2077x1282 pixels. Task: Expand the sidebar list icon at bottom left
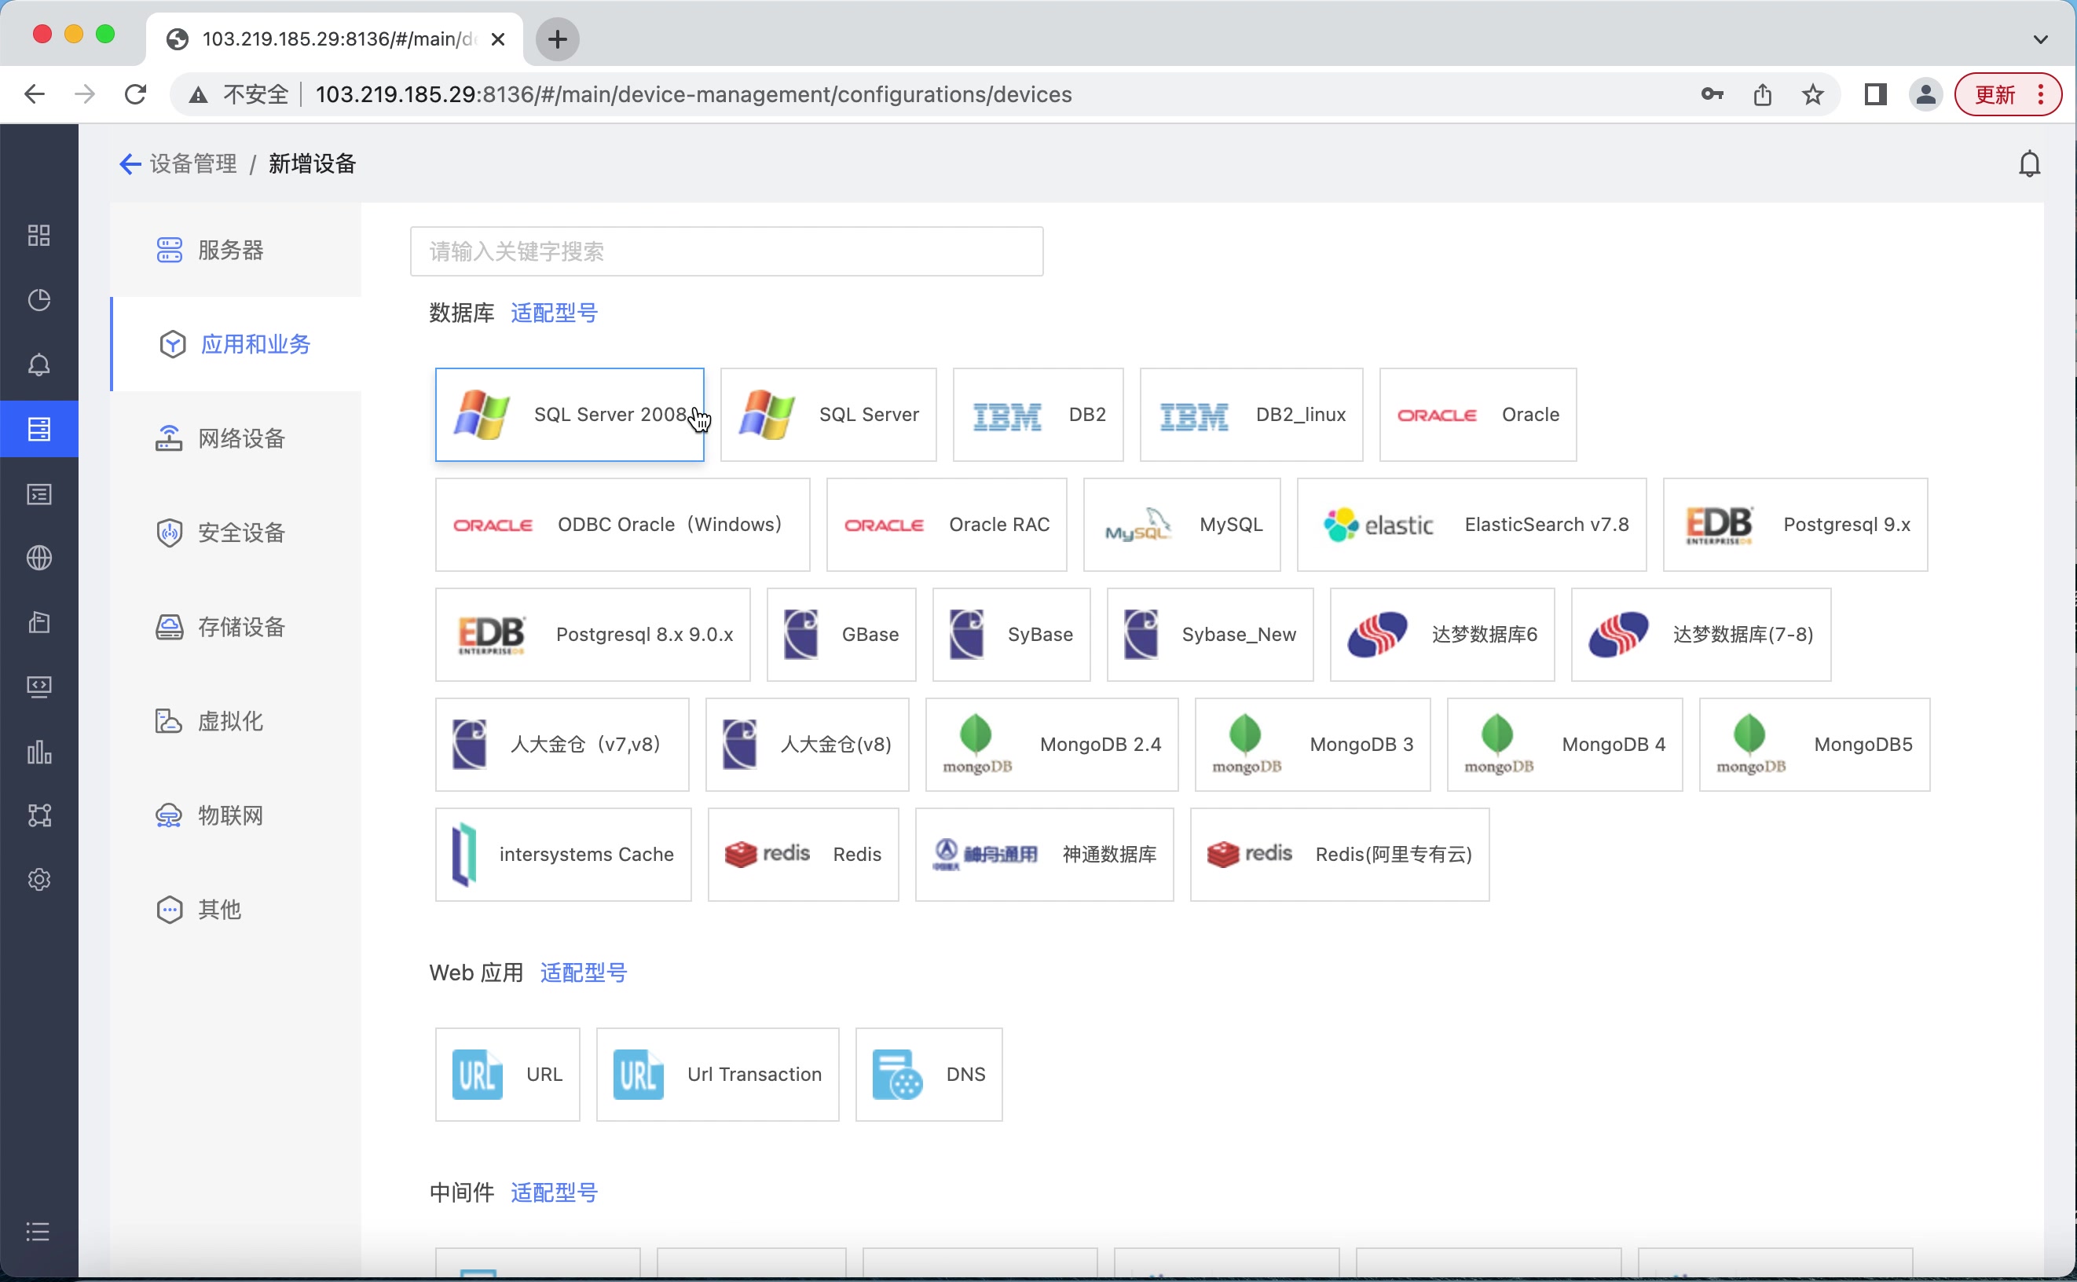37,1231
